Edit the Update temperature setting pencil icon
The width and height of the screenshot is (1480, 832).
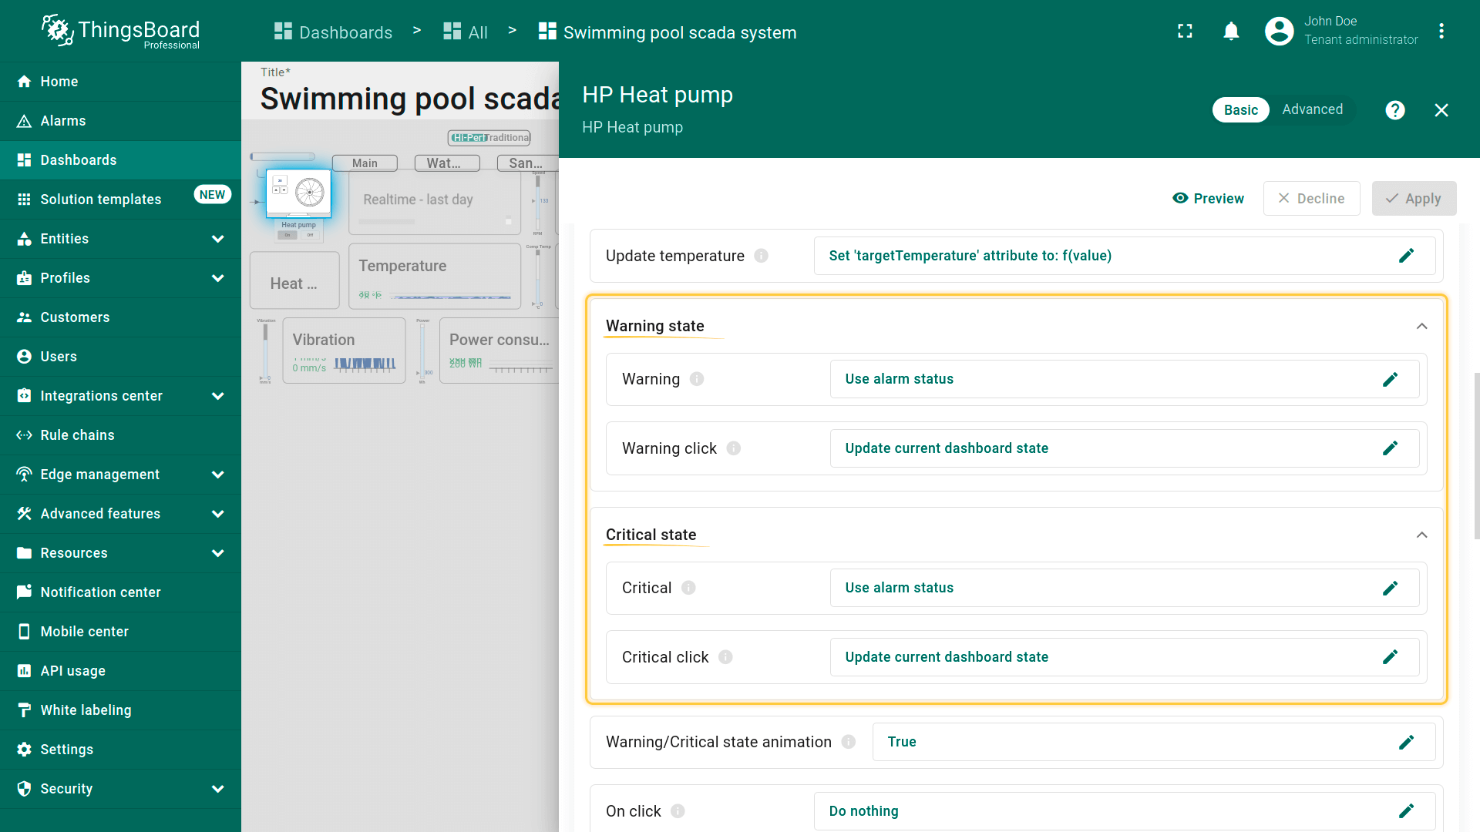coord(1406,256)
